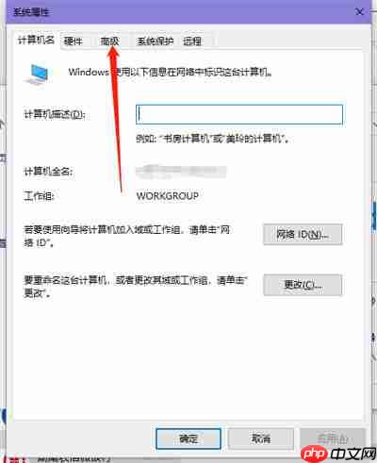Select the 高级 tab
This screenshot has height=463, width=377.
[109, 41]
